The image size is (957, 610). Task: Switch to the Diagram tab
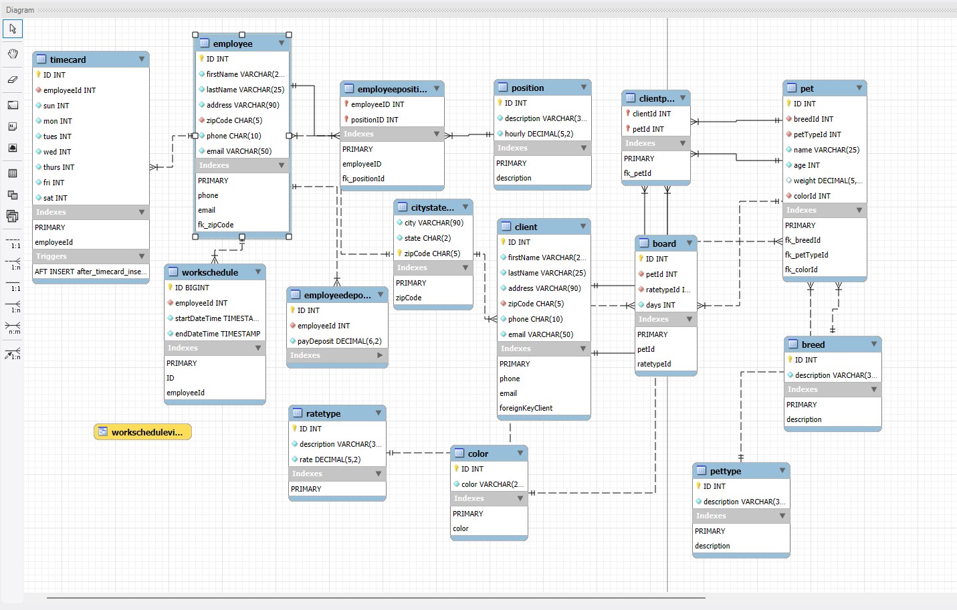click(19, 9)
